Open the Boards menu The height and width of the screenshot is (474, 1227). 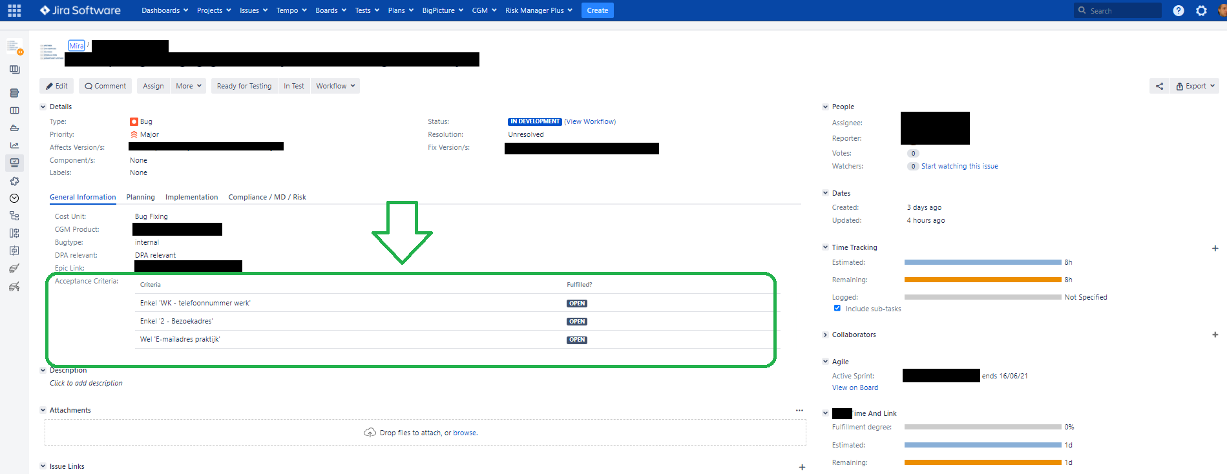tap(331, 10)
